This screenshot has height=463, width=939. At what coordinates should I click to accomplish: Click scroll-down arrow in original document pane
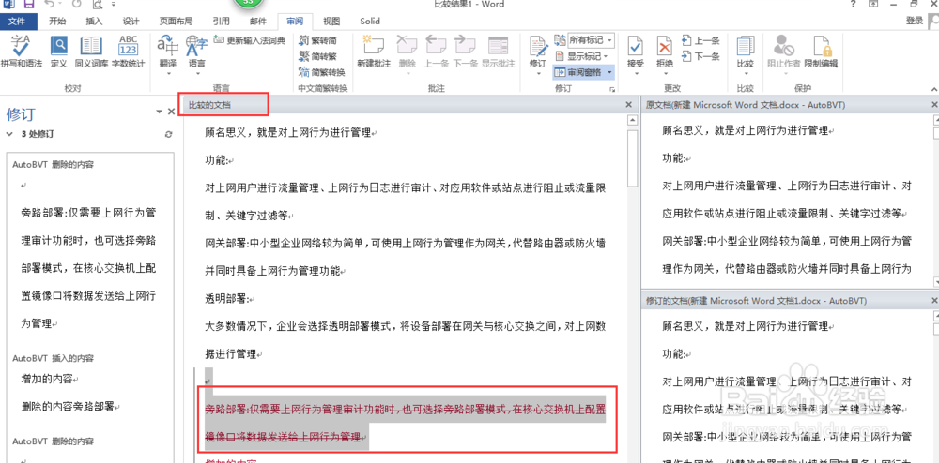click(936, 281)
